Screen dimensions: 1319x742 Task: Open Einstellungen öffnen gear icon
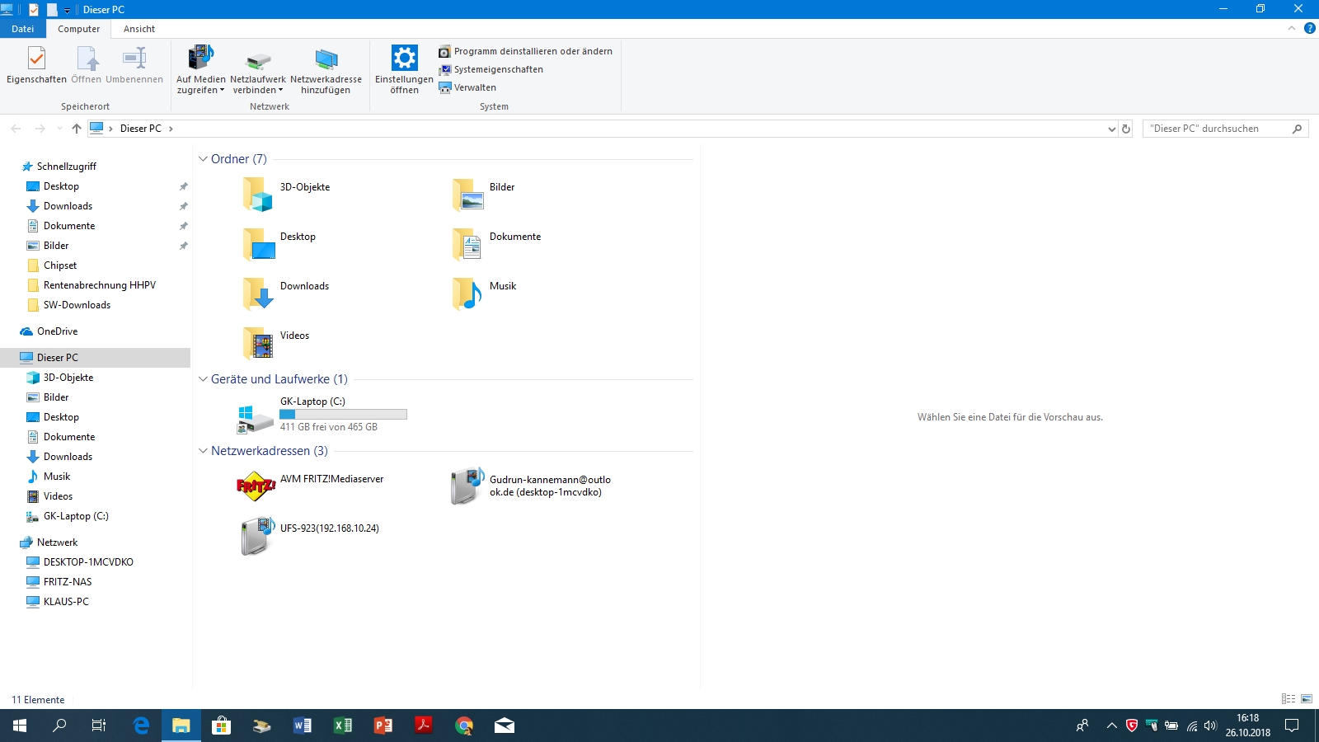pyautogui.click(x=404, y=58)
